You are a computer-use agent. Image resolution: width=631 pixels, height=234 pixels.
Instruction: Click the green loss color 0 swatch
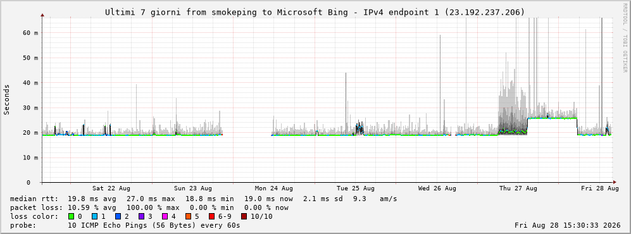click(72, 217)
